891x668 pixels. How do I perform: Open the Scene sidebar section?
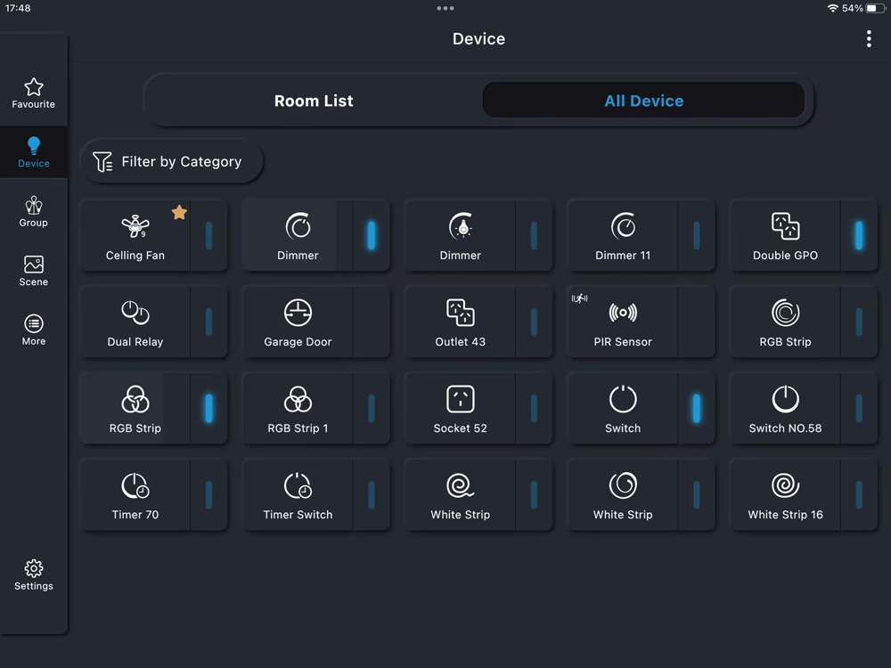pos(34,271)
